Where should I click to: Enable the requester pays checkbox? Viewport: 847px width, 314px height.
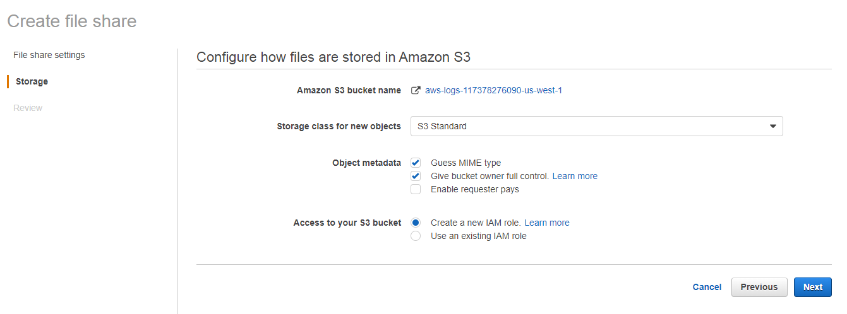point(416,189)
